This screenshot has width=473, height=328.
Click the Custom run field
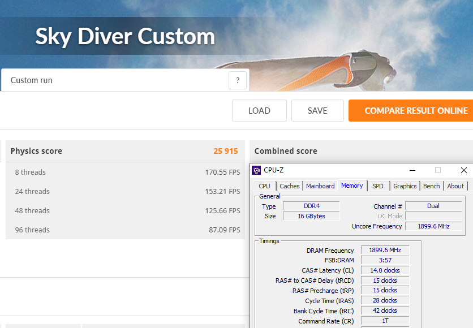(125, 80)
